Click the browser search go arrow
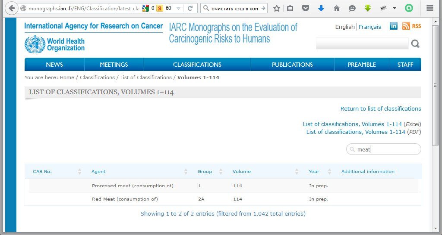This screenshot has height=235, width=442. click(264, 9)
